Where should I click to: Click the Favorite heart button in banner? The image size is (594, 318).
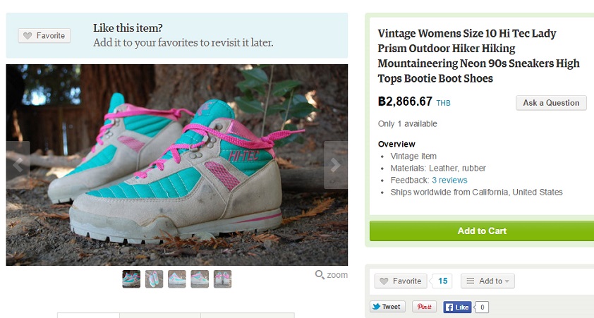(44, 36)
